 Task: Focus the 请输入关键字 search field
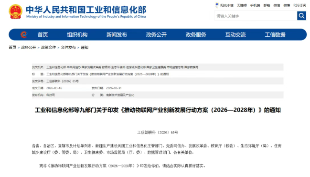(x=256, y=16)
